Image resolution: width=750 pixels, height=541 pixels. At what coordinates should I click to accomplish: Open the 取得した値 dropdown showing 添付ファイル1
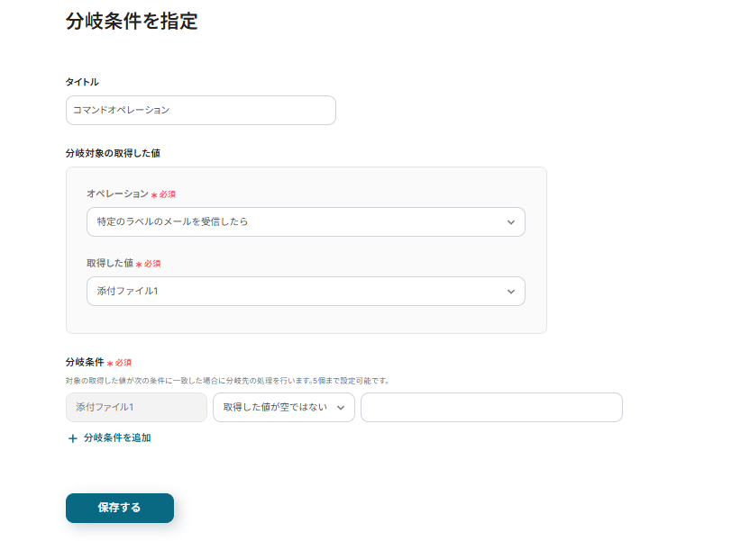(x=306, y=291)
